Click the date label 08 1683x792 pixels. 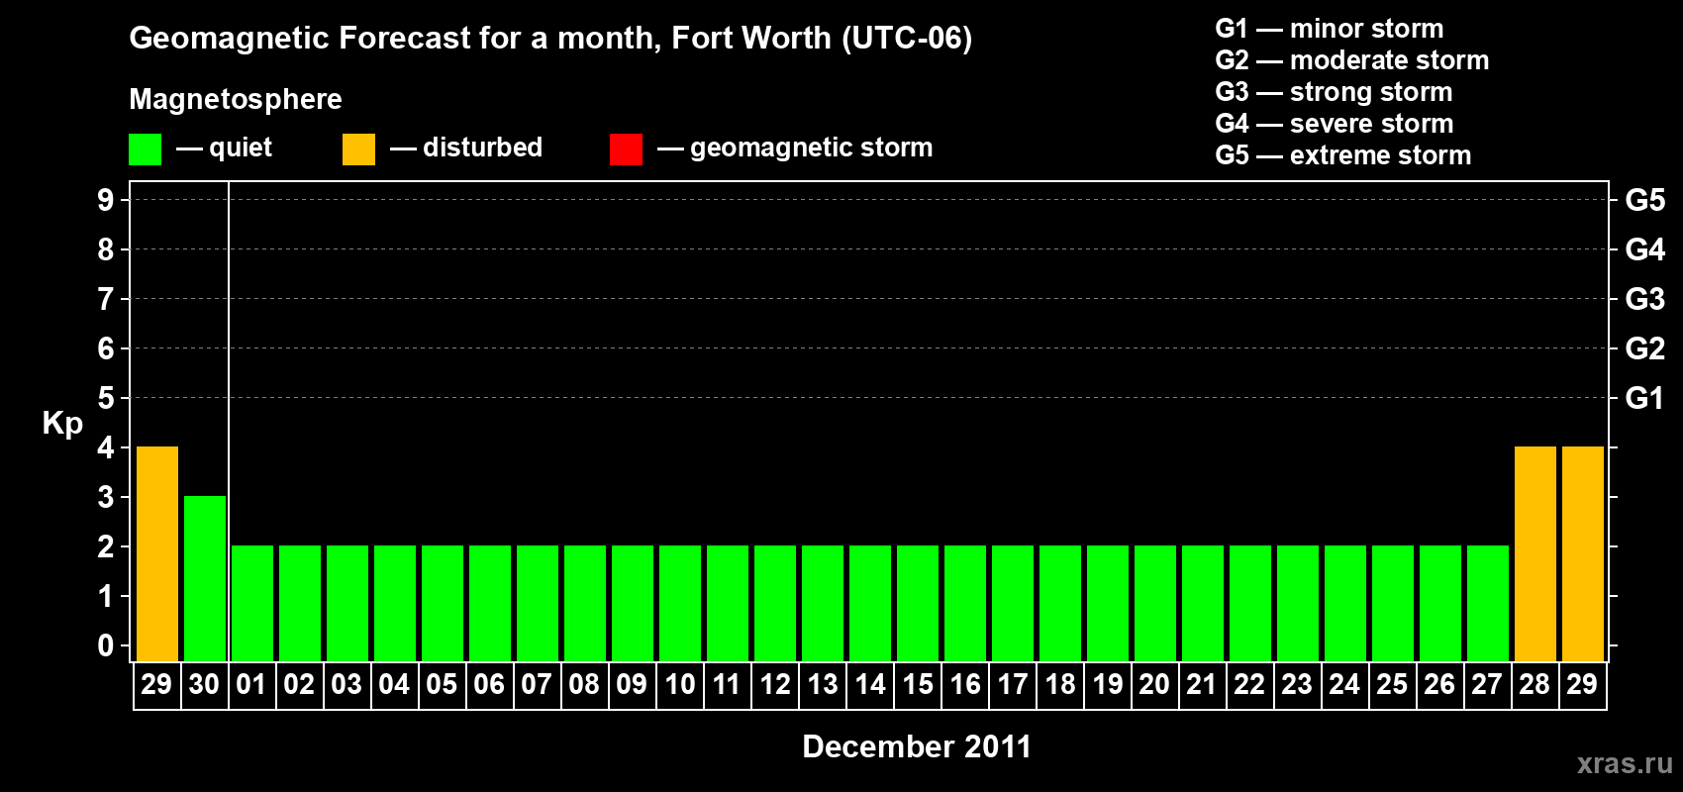point(584,684)
